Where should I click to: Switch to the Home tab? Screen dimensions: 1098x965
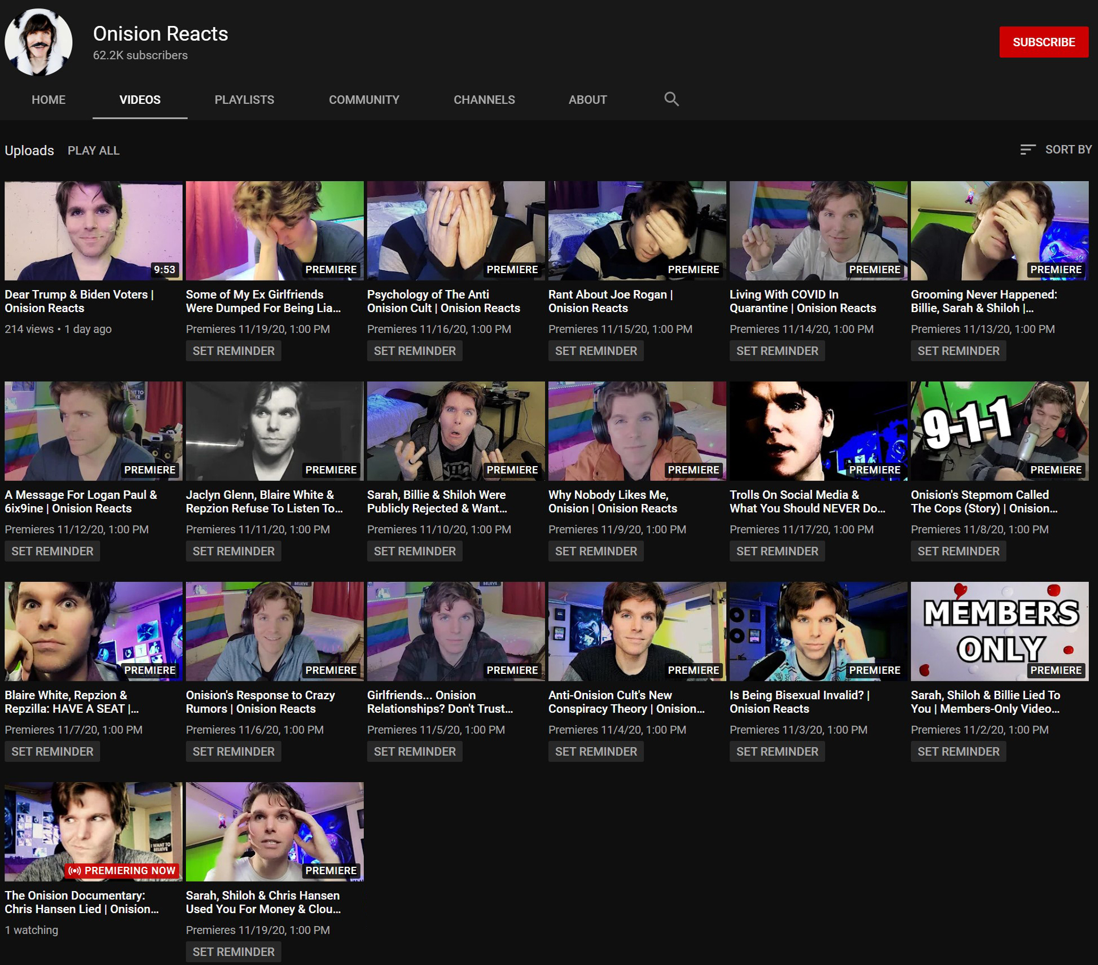[x=49, y=100]
